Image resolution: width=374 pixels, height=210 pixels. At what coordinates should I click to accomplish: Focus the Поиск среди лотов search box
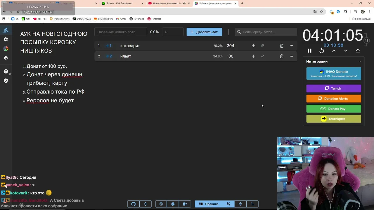point(266,32)
